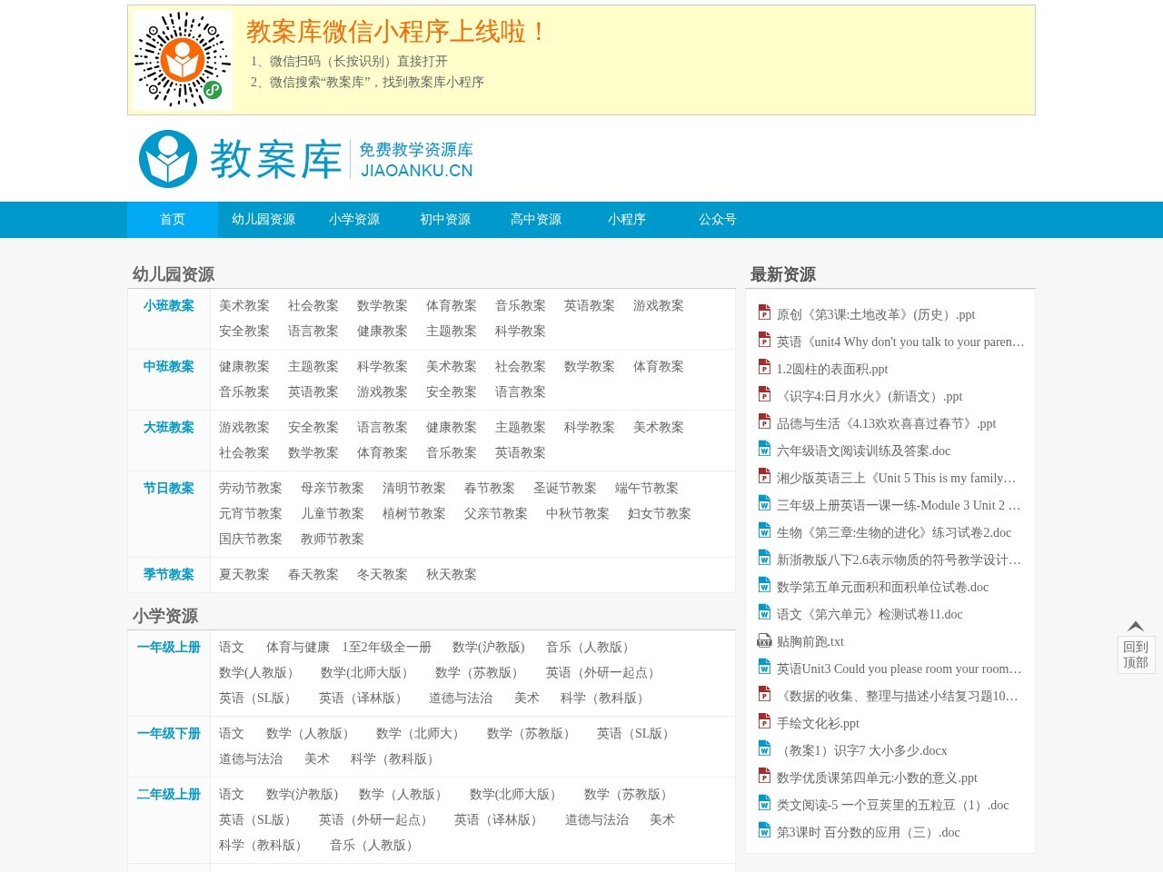1163x872 pixels.
Task: Open 游戏教案 under 小班教案
Action: click(659, 306)
